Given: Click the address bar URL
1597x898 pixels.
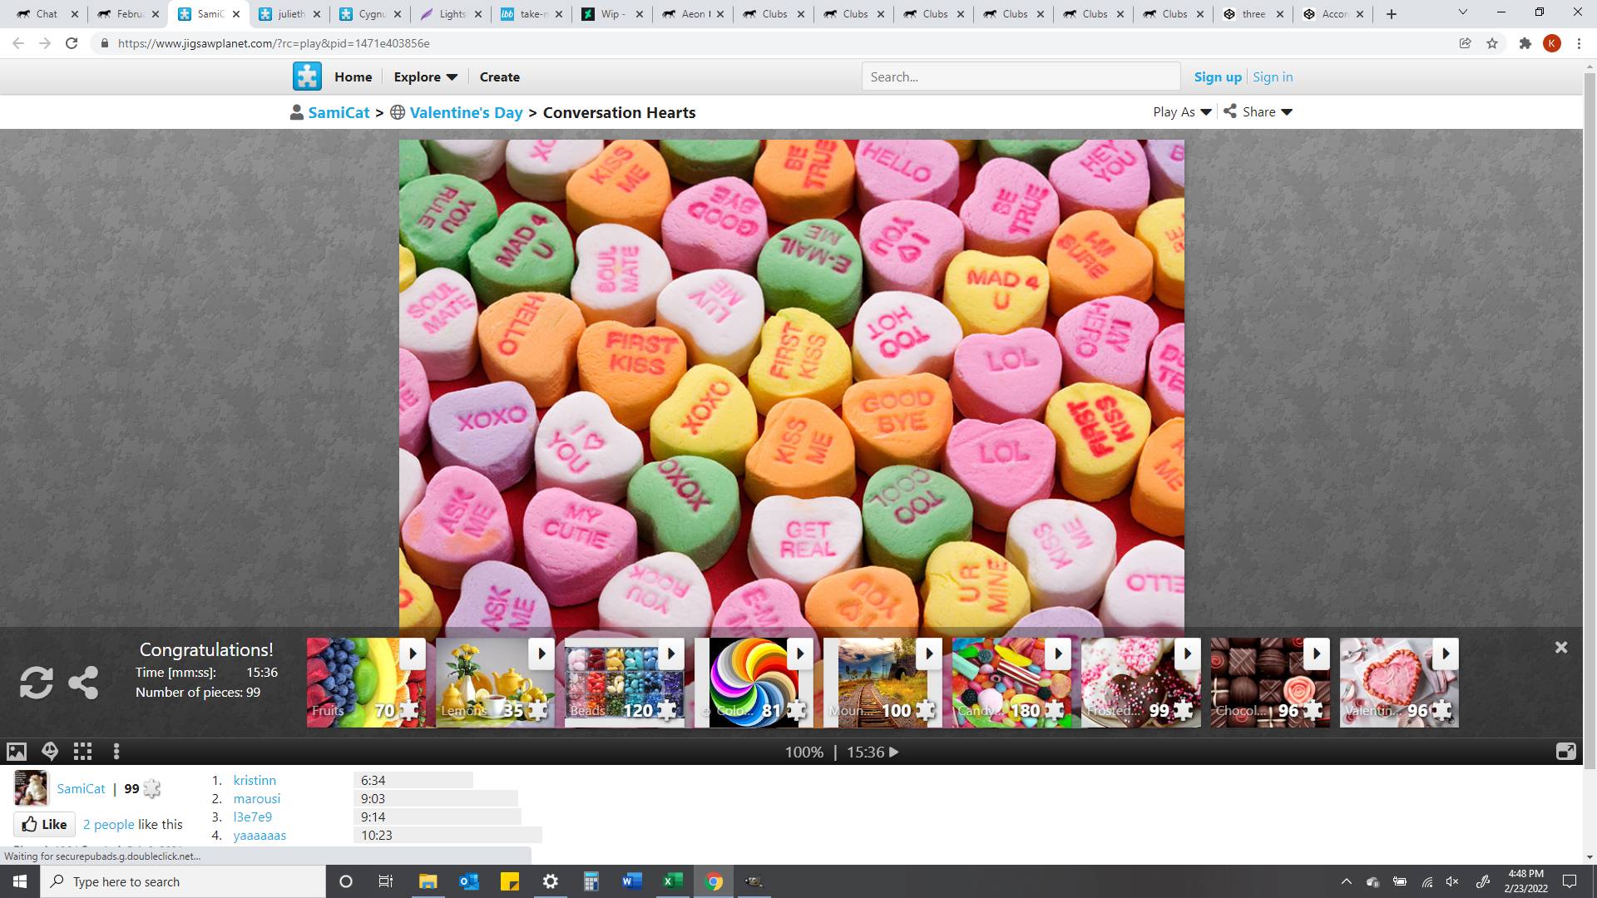Looking at the screenshot, I should tap(274, 43).
